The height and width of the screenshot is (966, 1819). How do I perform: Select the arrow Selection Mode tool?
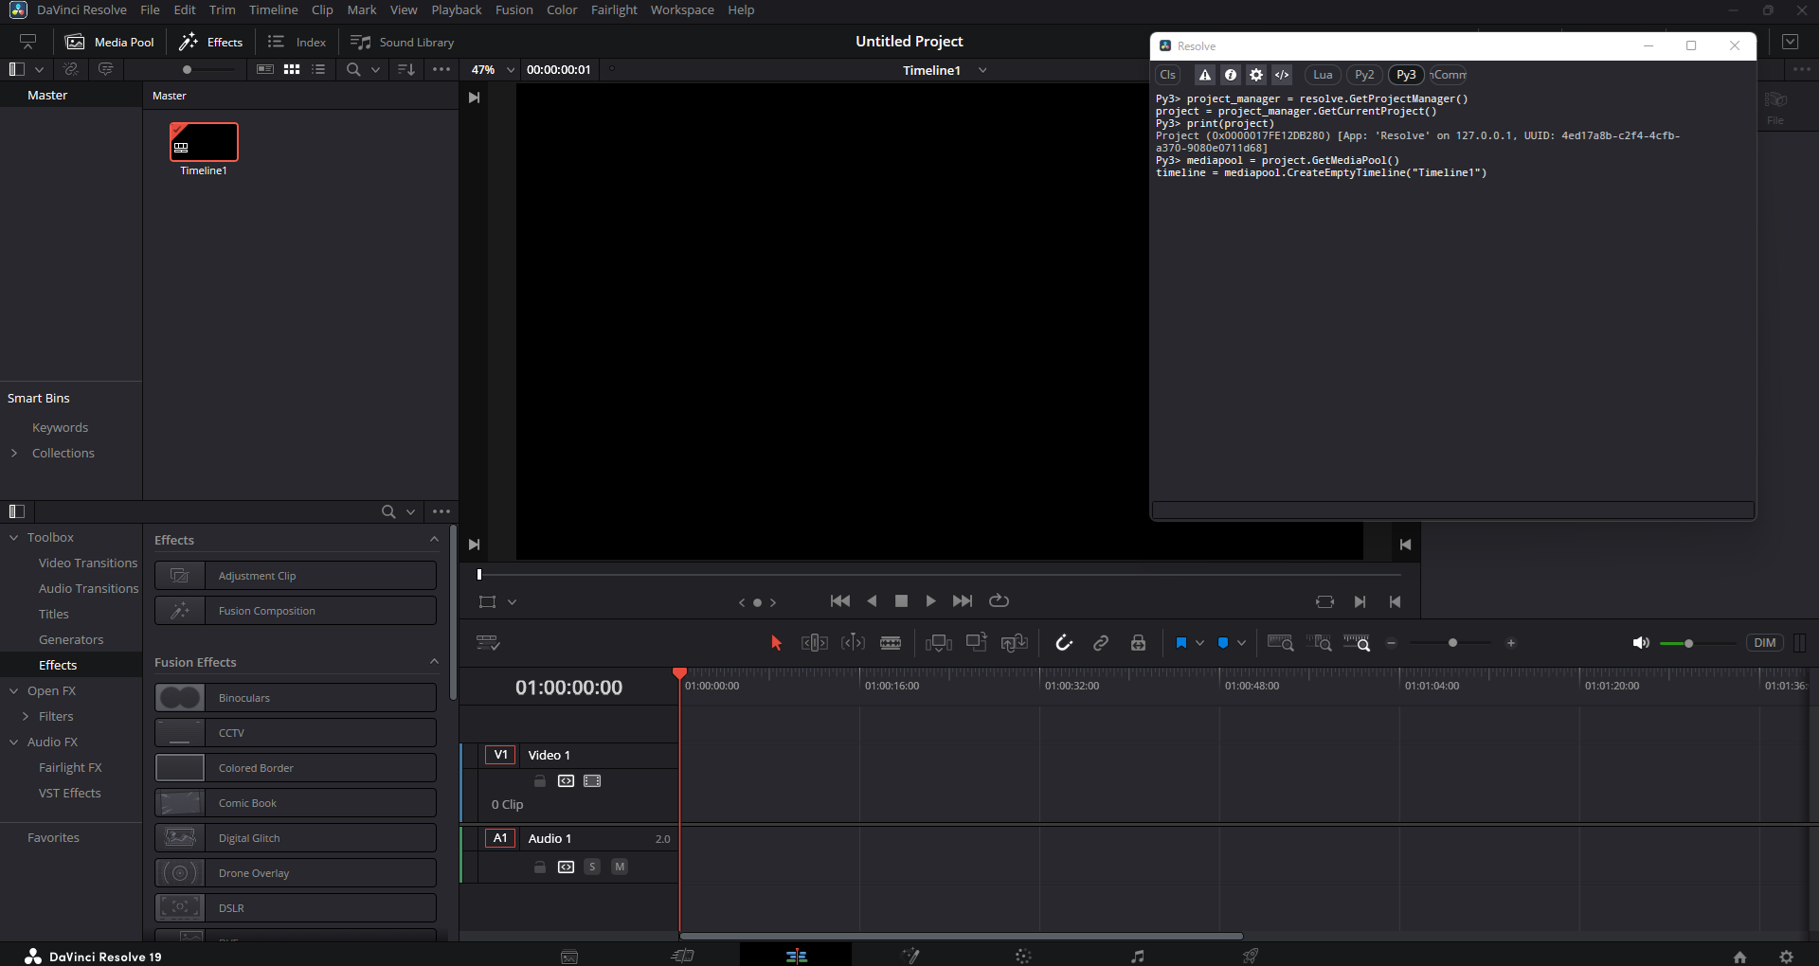tap(776, 643)
